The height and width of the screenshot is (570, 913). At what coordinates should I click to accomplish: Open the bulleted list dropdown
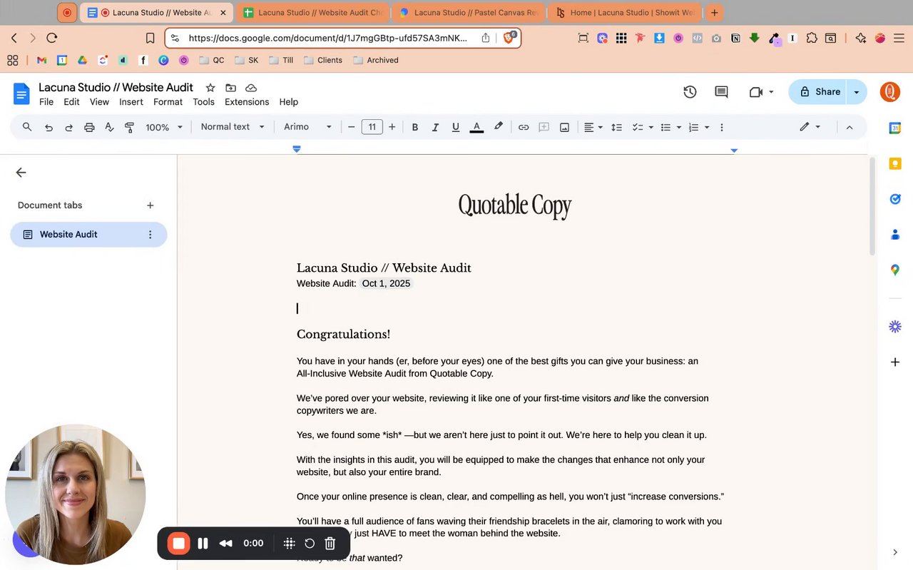(670, 127)
